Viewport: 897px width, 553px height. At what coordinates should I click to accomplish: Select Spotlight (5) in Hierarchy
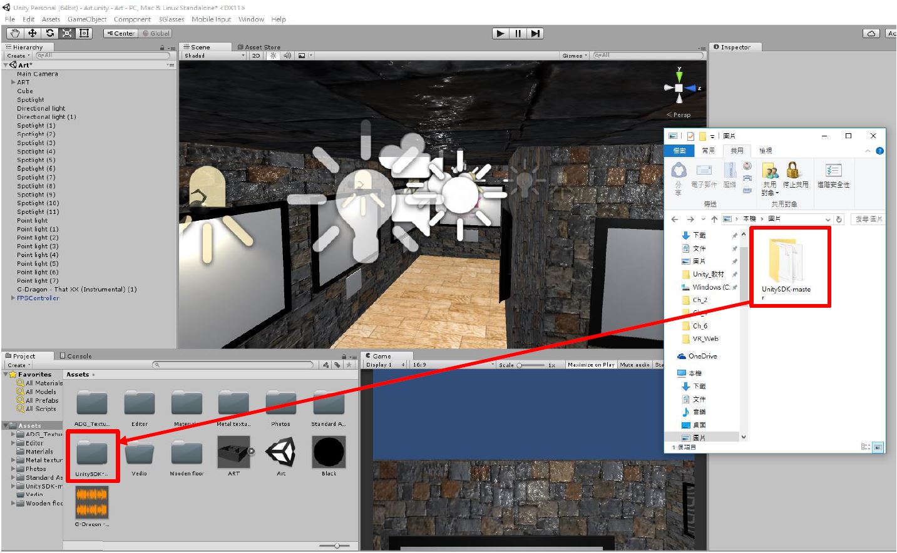pyautogui.click(x=36, y=160)
